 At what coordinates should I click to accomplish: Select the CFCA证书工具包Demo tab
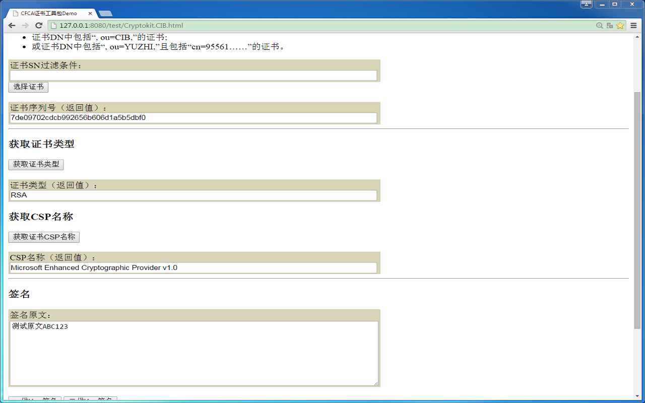tap(51, 13)
